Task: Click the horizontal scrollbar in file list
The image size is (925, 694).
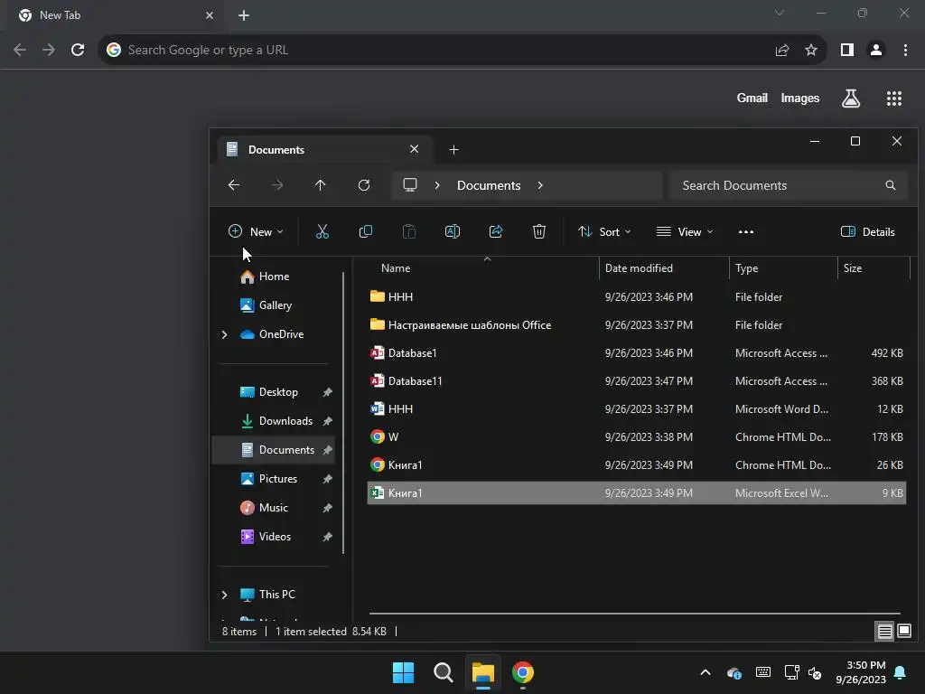Action: 635,614
